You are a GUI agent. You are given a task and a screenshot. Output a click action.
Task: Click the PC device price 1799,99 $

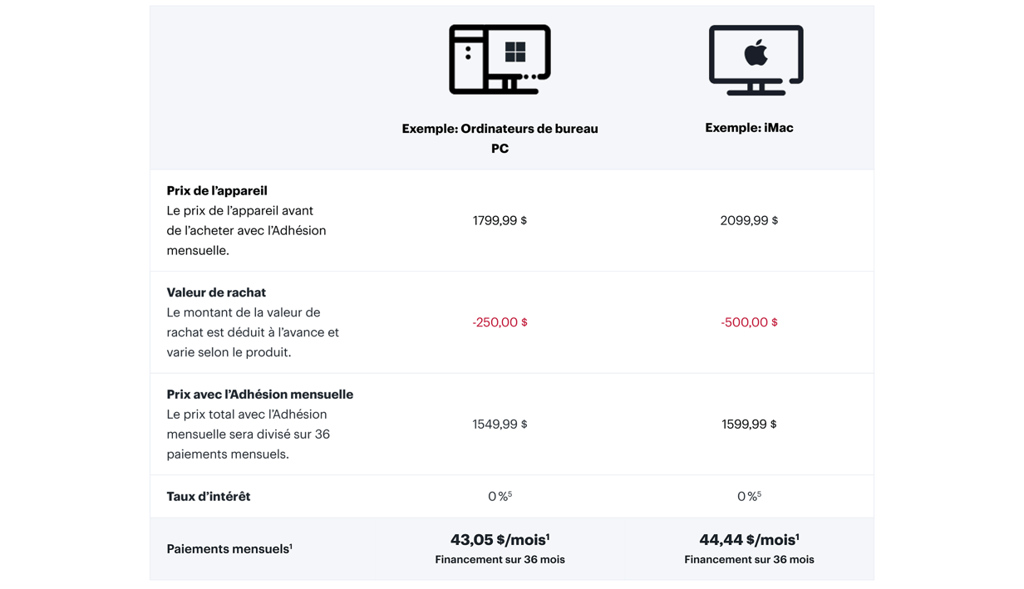[500, 220]
